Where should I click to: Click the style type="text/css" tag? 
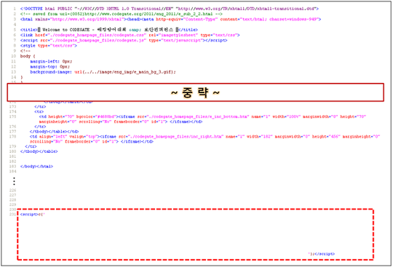[49, 46]
